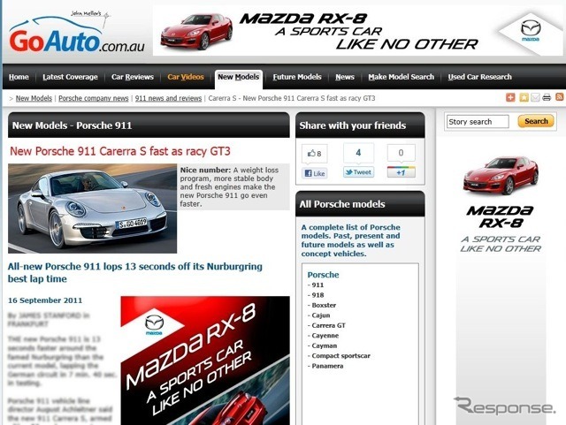Click the Twitter Tweet button
This screenshot has height=425, width=566.
click(x=358, y=172)
